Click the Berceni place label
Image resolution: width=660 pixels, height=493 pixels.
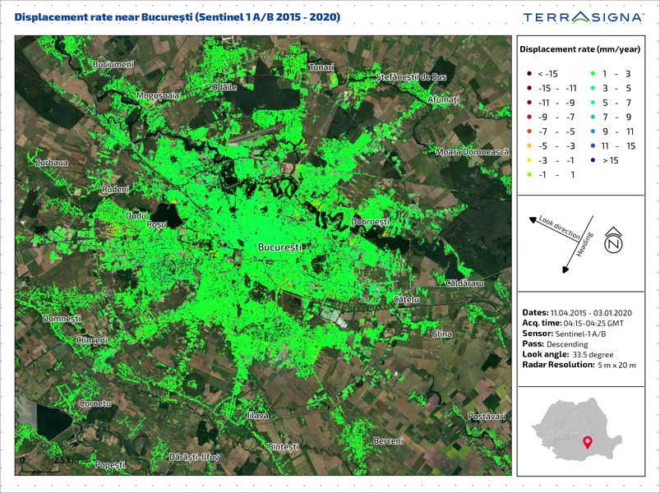pos(389,441)
